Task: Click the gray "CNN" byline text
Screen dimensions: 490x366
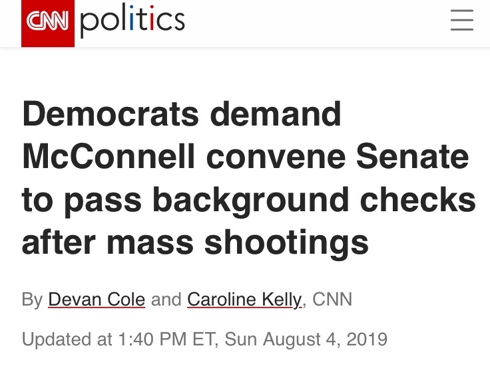Action: click(x=332, y=300)
